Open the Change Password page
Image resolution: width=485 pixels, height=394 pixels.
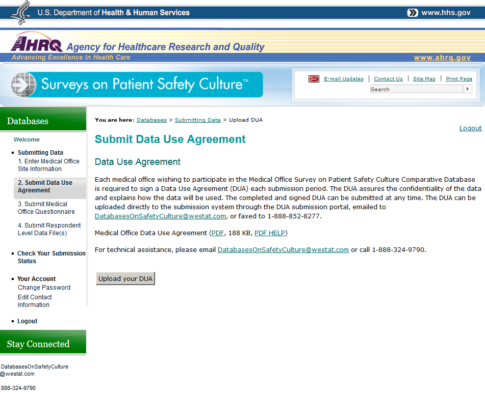(44, 288)
